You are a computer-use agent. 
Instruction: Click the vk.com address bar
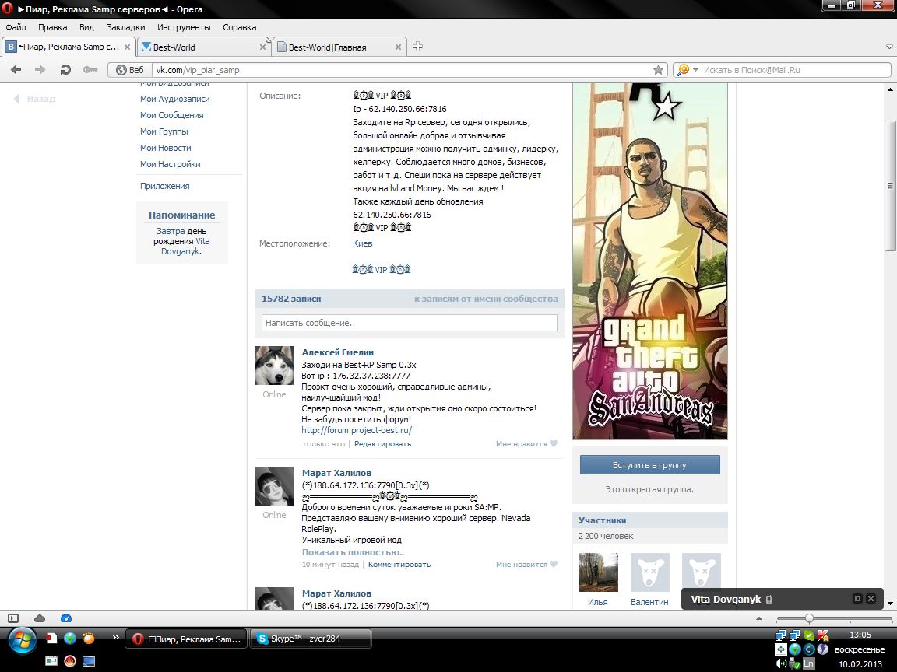tap(400, 70)
